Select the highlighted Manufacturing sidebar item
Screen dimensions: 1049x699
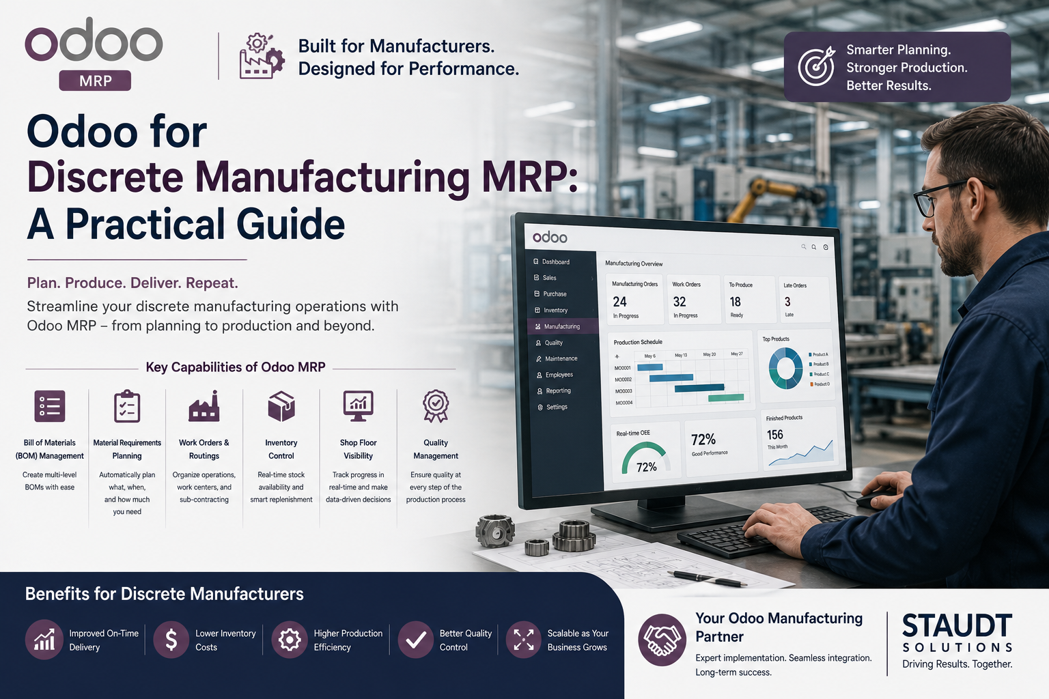(x=563, y=326)
